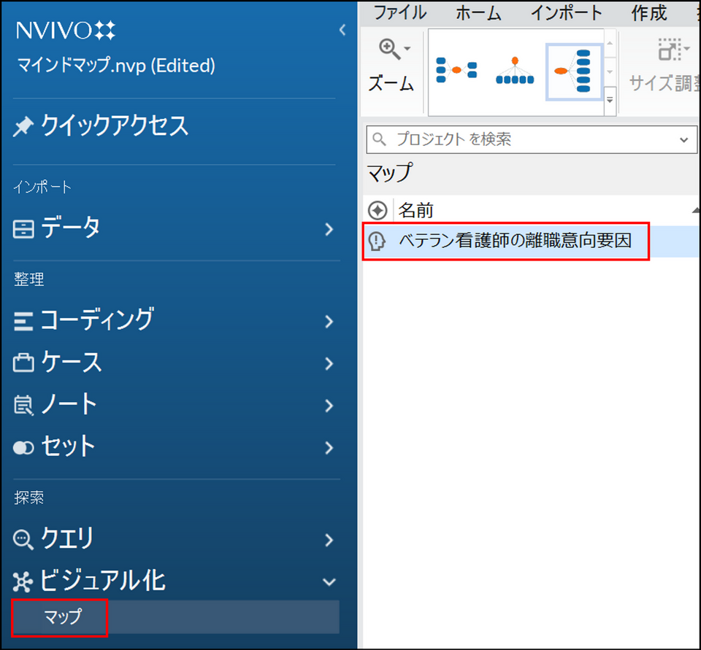
Task: Click the プロジェクトを検索 search field
Action: click(526, 139)
